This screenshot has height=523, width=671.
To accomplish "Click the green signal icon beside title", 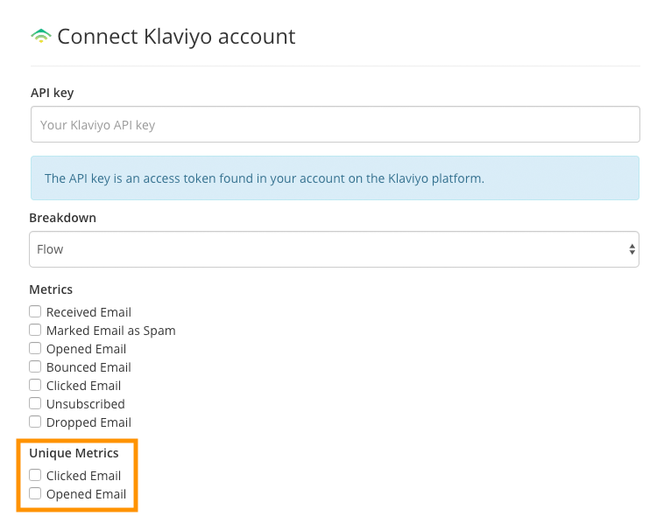I will point(41,37).
